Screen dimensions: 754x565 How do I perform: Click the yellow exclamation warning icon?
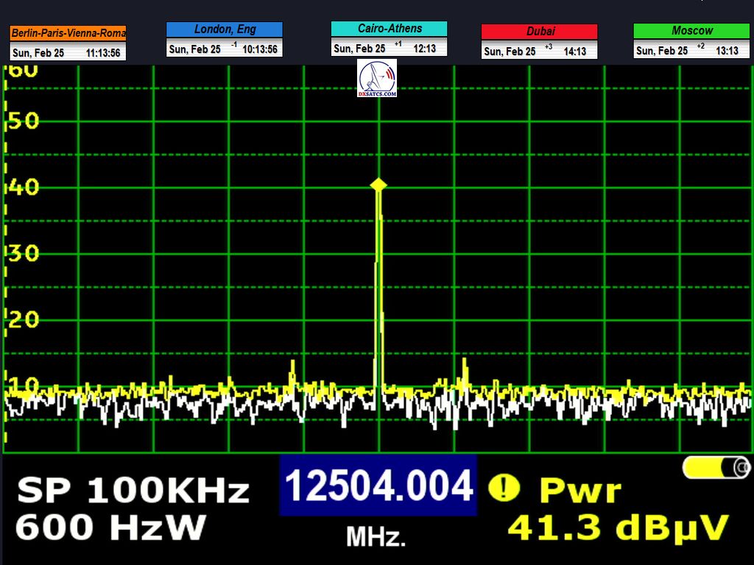pos(504,487)
